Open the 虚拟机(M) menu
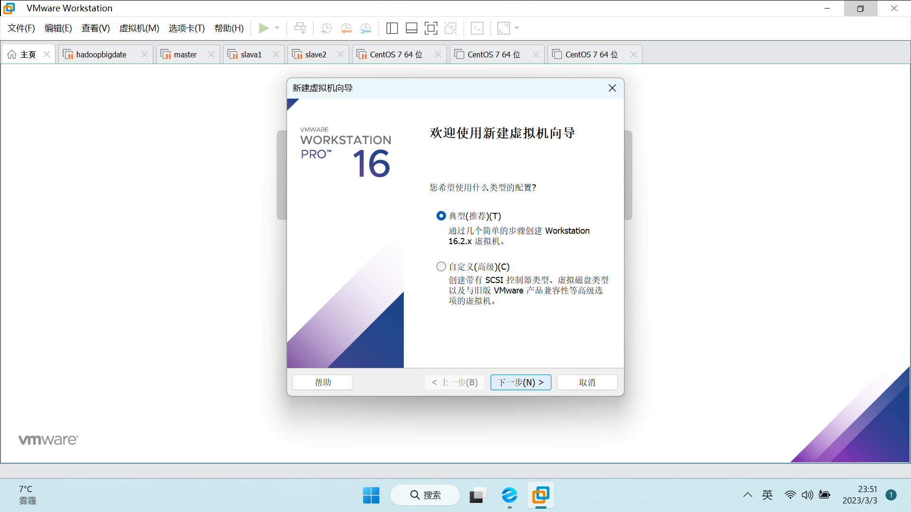This screenshot has width=911, height=512. coord(139,28)
